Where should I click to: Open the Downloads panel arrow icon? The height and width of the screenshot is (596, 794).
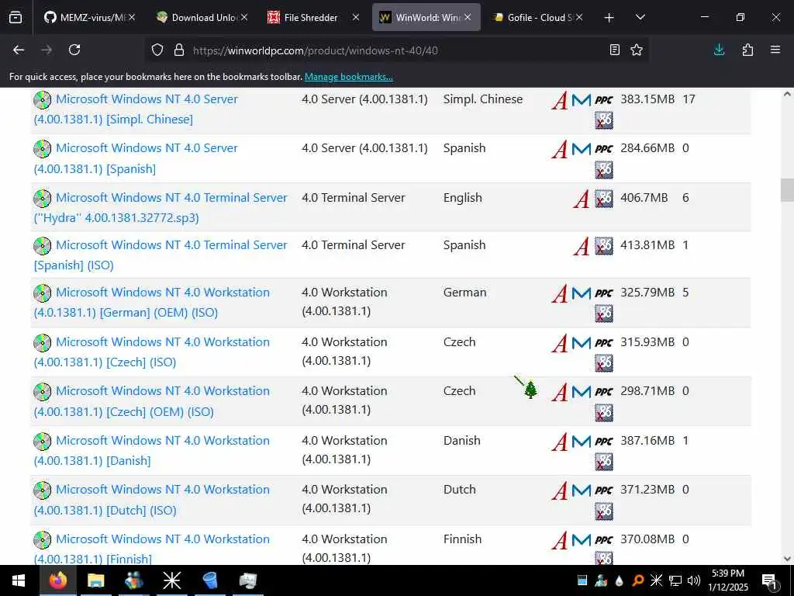(719, 50)
